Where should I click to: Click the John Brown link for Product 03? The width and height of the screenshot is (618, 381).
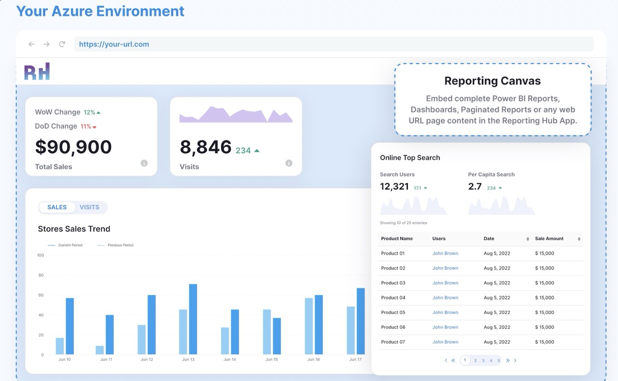(x=445, y=283)
